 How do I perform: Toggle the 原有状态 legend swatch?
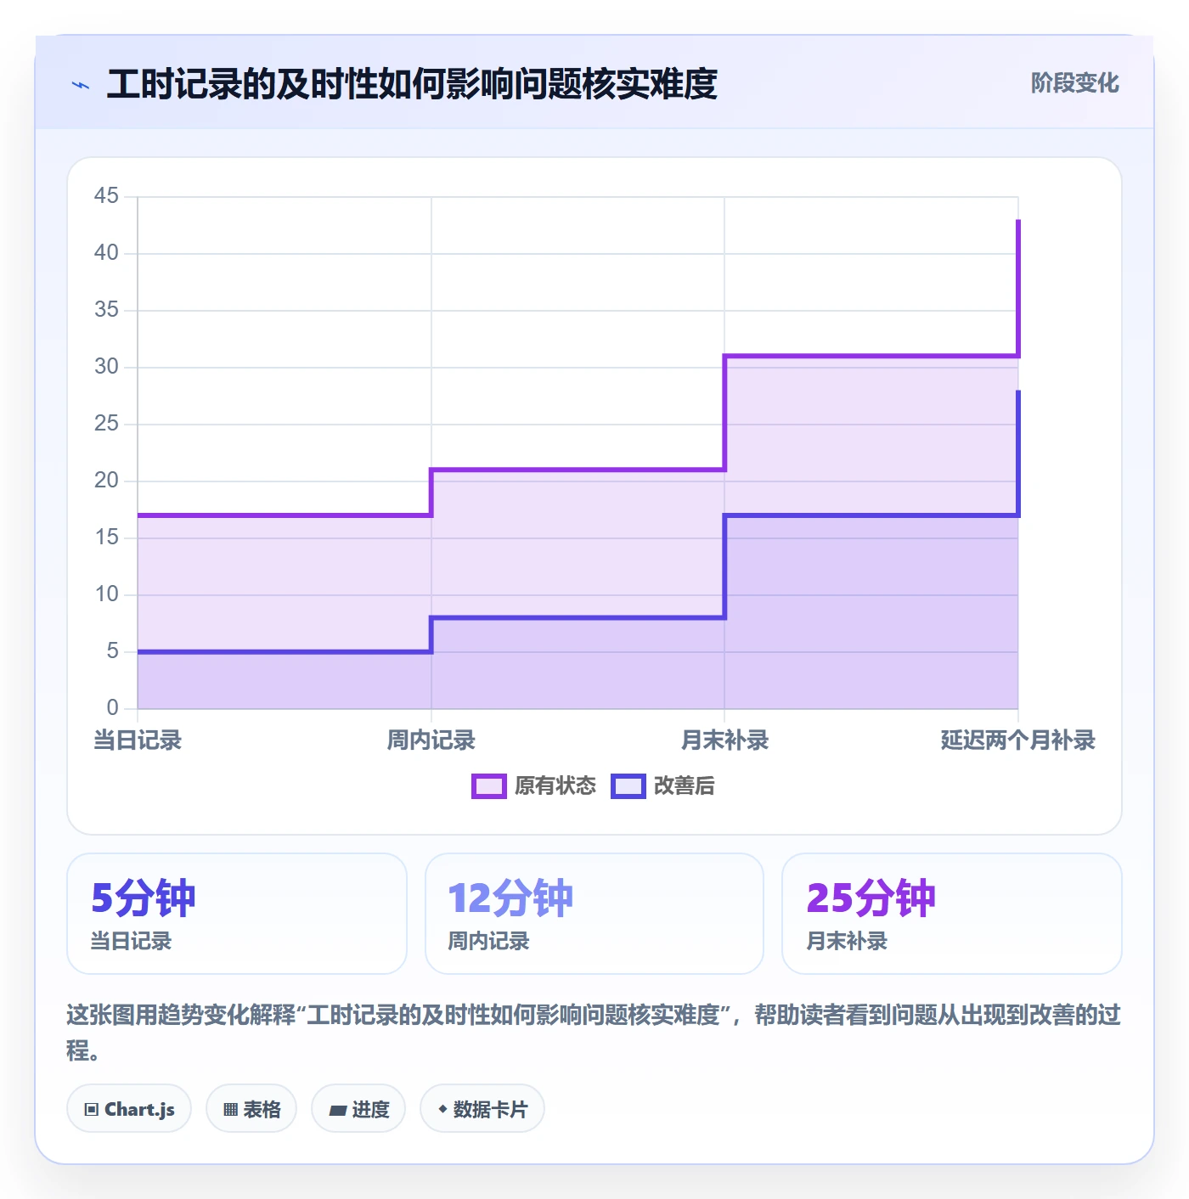coord(488,786)
